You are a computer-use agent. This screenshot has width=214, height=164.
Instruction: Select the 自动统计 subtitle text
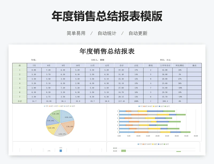pos(107,33)
